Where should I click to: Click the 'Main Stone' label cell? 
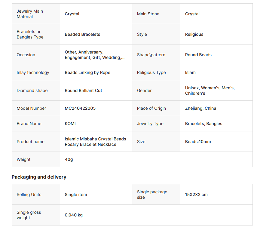coord(148,14)
